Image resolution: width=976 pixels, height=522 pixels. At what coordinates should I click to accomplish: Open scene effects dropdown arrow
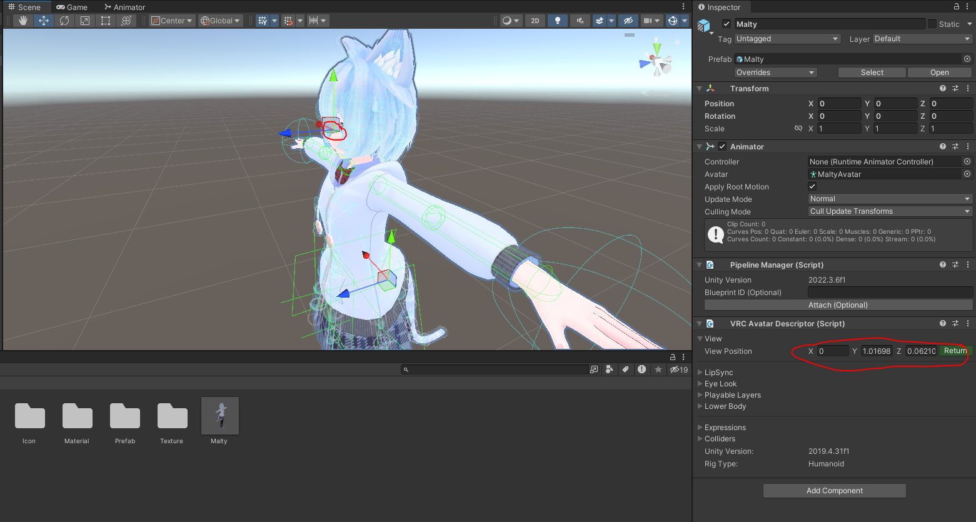pos(611,21)
